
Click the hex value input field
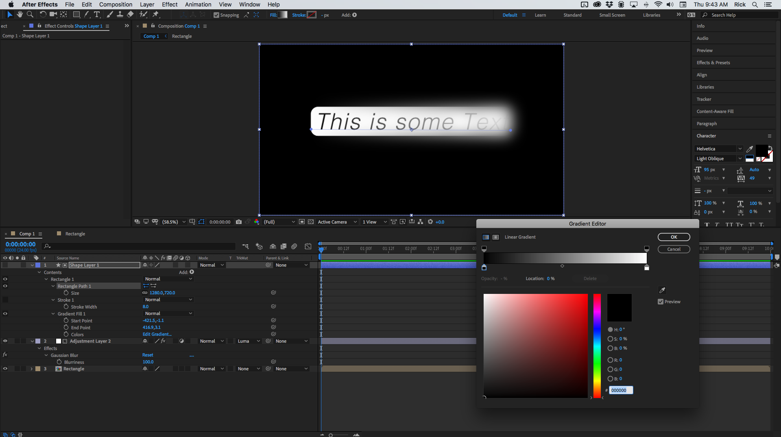point(621,390)
